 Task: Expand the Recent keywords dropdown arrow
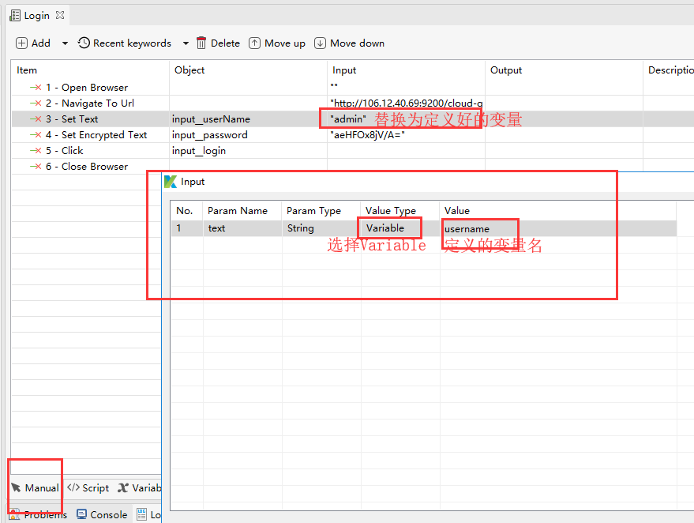coord(186,43)
